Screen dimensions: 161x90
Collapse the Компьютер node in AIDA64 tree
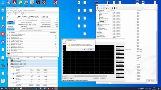point(97,10)
